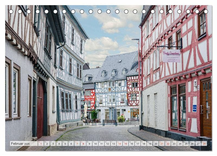
Task: Click the brown wooden door on the right
Action: tap(206, 109)
